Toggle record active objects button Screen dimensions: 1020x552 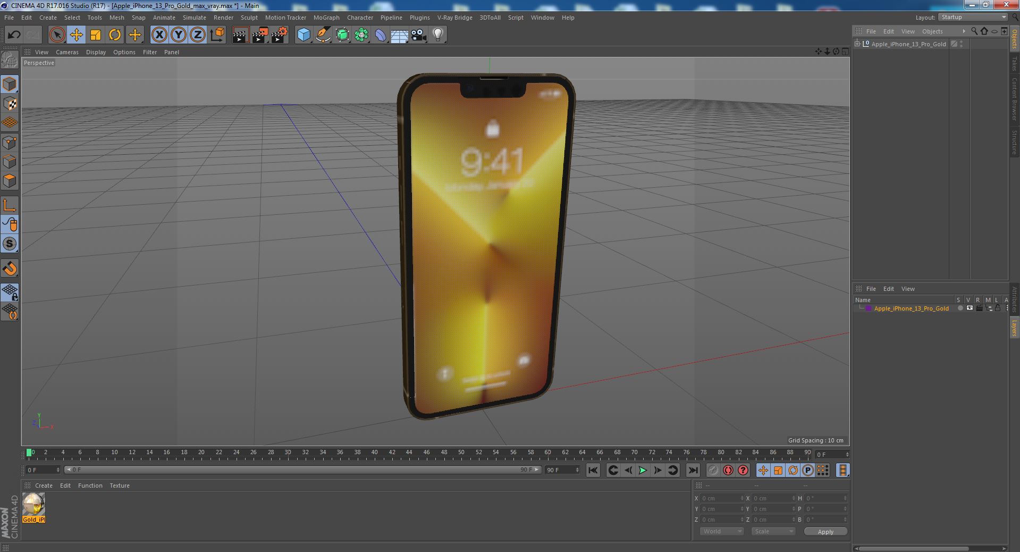click(x=713, y=470)
